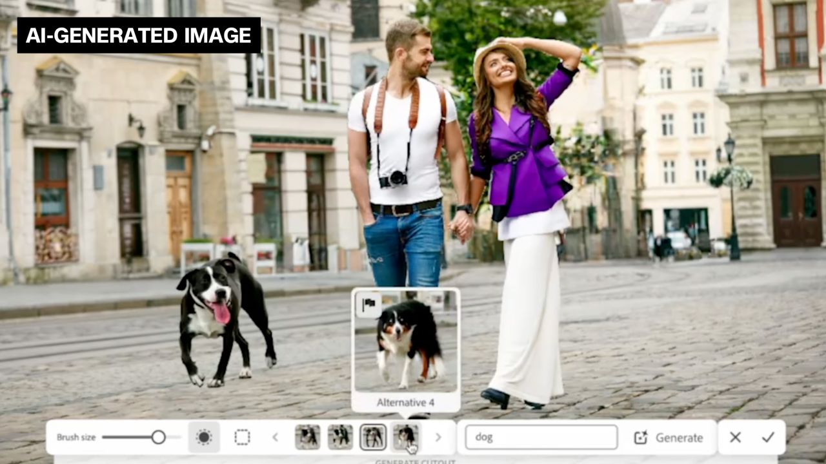Viewport: 826px width, 464px height.
Task: Show more alternatives with the right chevron
Action: (x=438, y=437)
